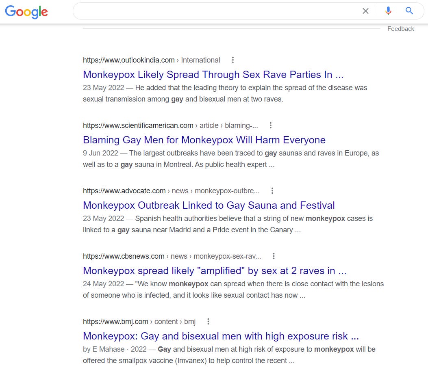Open 'Monkeypox Likely Spread Through Sex Rave Parties' result
This screenshot has width=428, height=374.
[x=213, y=74]
